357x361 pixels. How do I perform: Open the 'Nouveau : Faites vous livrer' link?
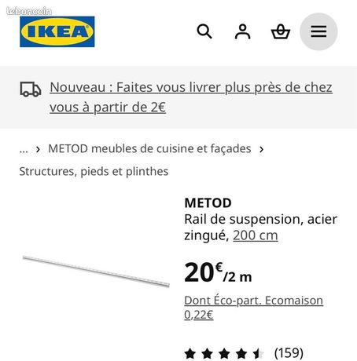tap(191, 97)
